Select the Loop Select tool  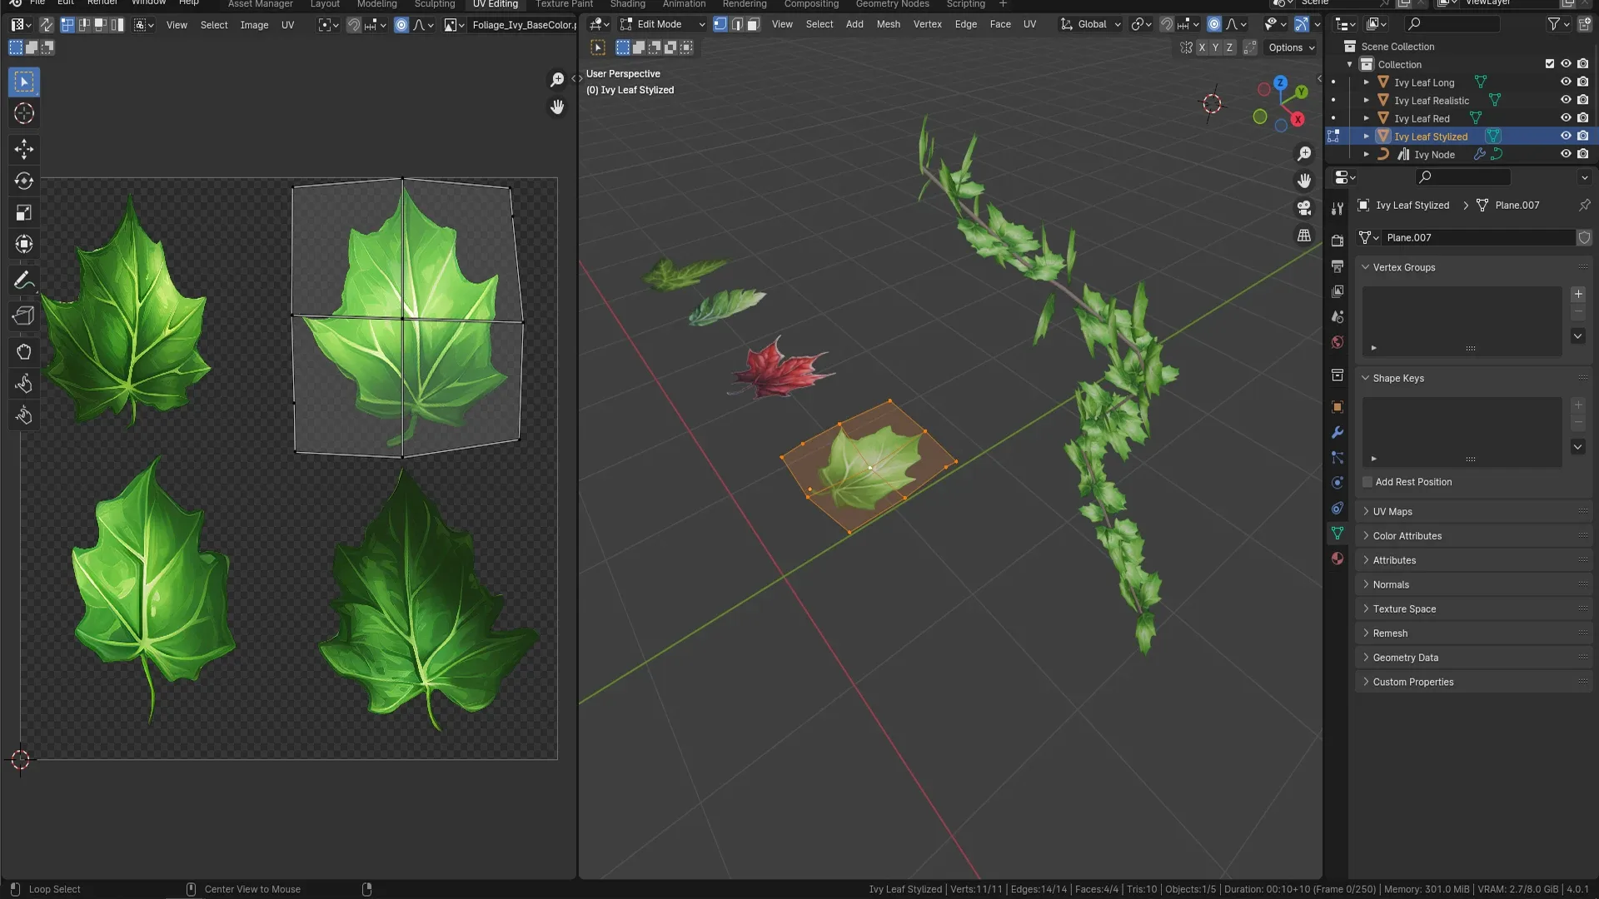(55, 889)
